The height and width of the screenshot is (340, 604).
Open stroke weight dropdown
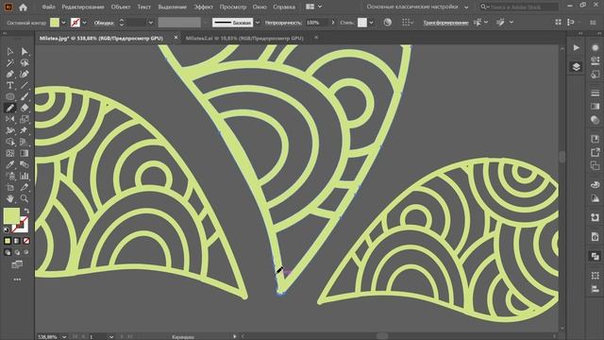[x=151, y=23]
